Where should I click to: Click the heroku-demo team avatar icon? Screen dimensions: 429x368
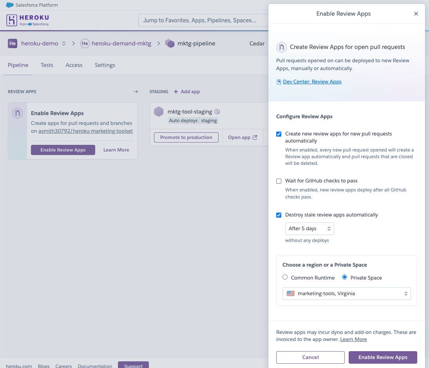pyautogui.click(x=13, y=43)
